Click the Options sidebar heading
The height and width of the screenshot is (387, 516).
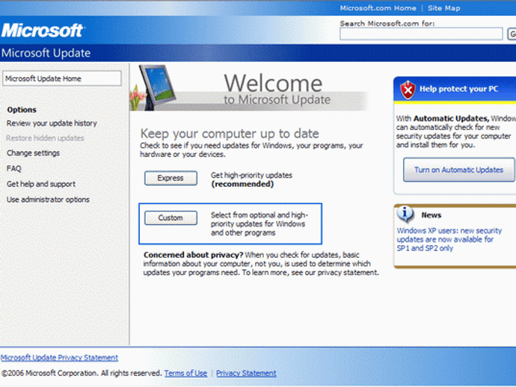point(22,110)
